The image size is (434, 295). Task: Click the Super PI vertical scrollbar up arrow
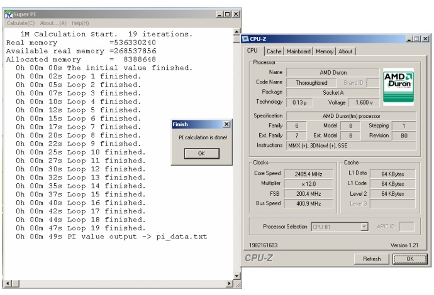tap(236, 31)
